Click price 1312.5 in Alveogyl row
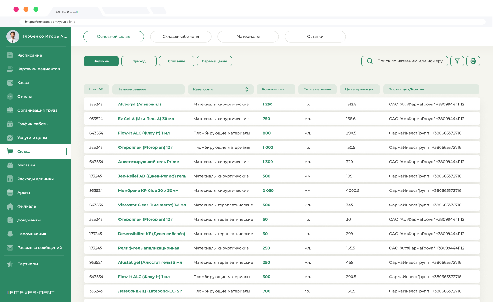493x302 pixels. pyautogui.click(x=351, y=104)
